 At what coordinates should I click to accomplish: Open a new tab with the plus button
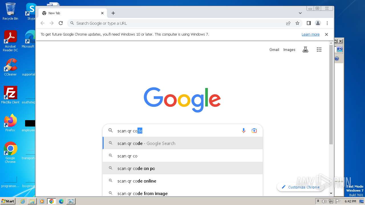[113, 13]
